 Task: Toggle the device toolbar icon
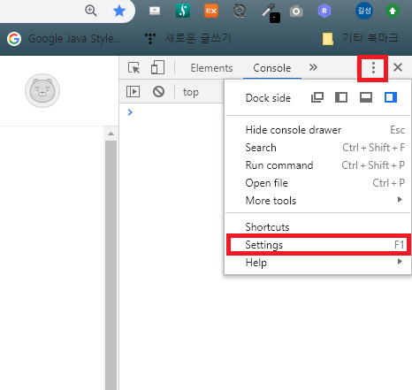[157, 67]
